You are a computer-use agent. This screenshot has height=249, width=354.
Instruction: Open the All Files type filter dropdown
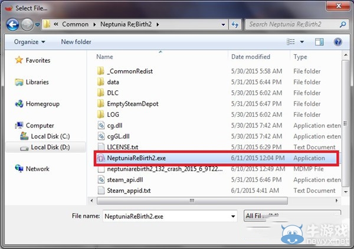coord(292,216)
